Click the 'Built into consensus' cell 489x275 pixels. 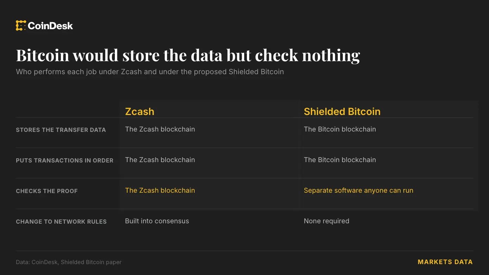point(157,221)
